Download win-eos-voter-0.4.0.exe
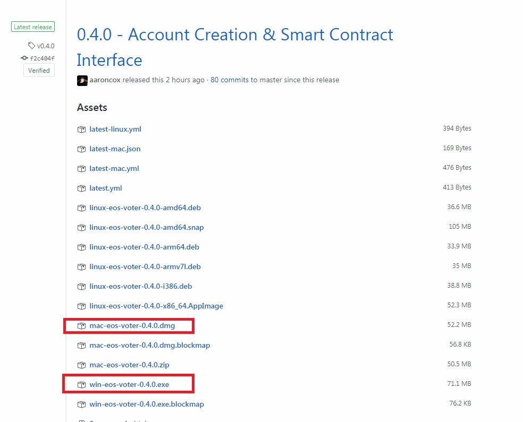Viewport: 523px width, 422px height. 129,385
